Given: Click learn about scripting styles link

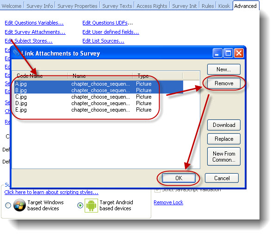Looking at the screenshot, I should click(x=51, y=192).
